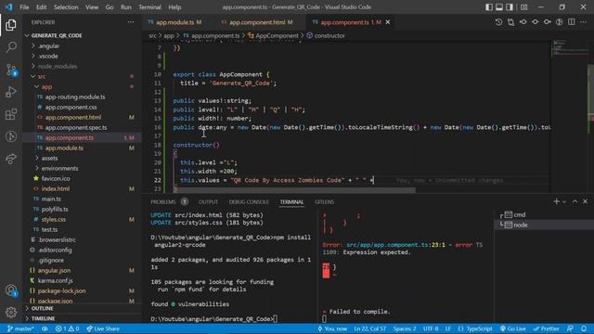The width and height of the screenshot is (594, 334).
Task: Switch to the GITLENS panel tab
Action: (x=324, y=202)
